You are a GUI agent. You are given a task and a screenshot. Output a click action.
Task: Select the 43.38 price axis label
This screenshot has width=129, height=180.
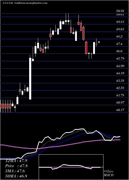[x=120, y=80]
